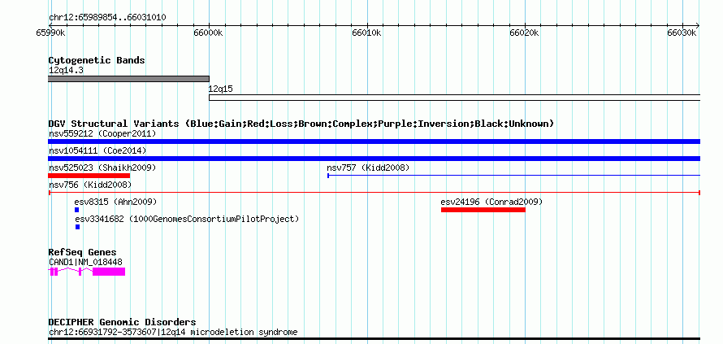Select the nsv525023 (Shaikh2009) red loss bar

pos(89,176)
